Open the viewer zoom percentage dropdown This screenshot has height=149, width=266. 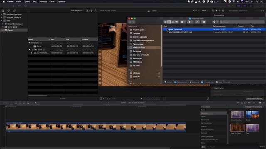(x=196, y=11)
